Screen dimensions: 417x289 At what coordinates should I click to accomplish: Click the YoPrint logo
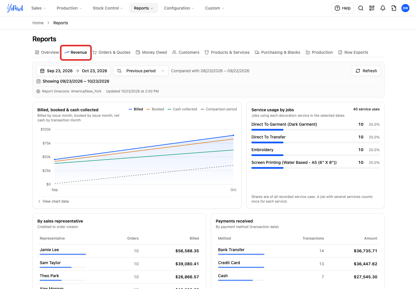(15, 8)
